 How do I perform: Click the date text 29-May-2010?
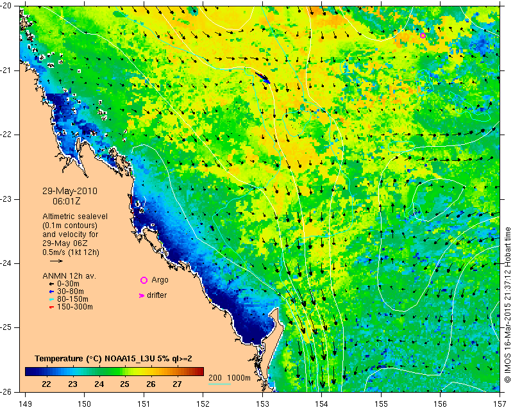pos(70,191)
